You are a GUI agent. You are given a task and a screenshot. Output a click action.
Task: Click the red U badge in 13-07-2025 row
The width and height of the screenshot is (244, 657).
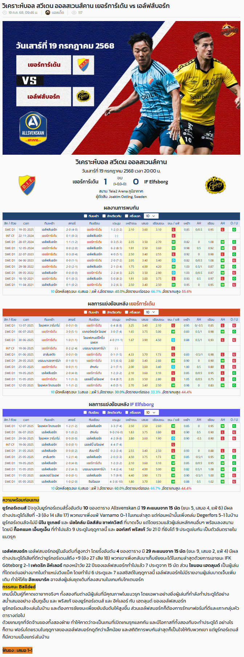click(x=234, y=325)
